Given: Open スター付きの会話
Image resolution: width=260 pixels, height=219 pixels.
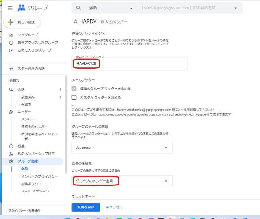Looking at the screenshot, I should (x=31, y=69).
